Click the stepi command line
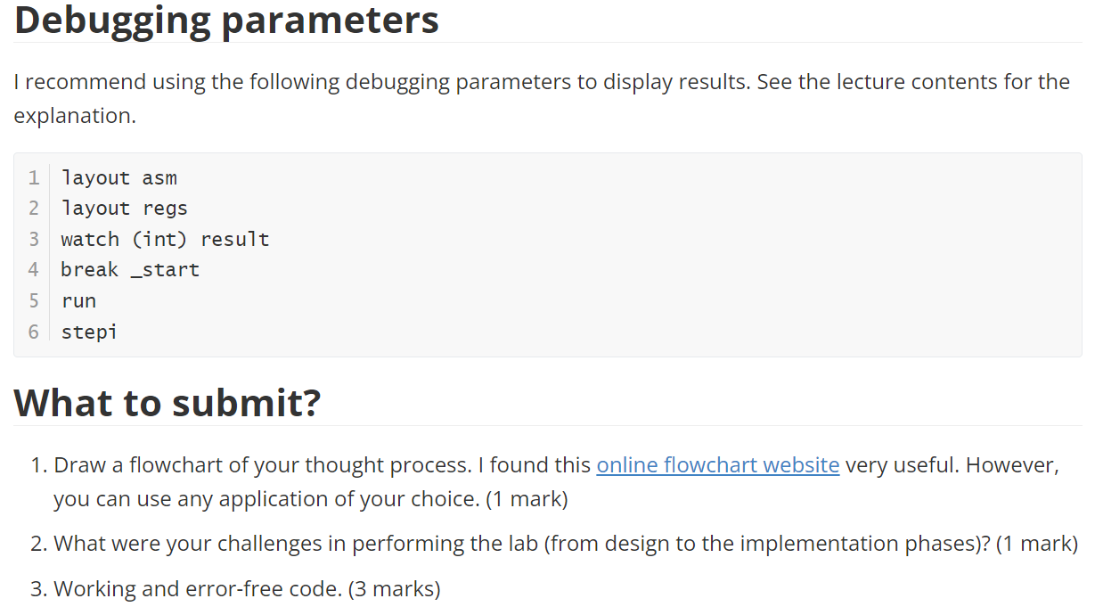The height and width of the screenshot is (615, 1103). (x=89, y=332)
